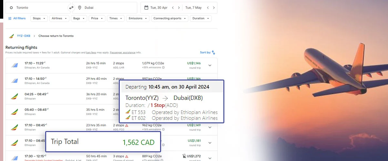Click the Ethiopian logo of the 04:25 – 08:45 flight

[14, 96]
